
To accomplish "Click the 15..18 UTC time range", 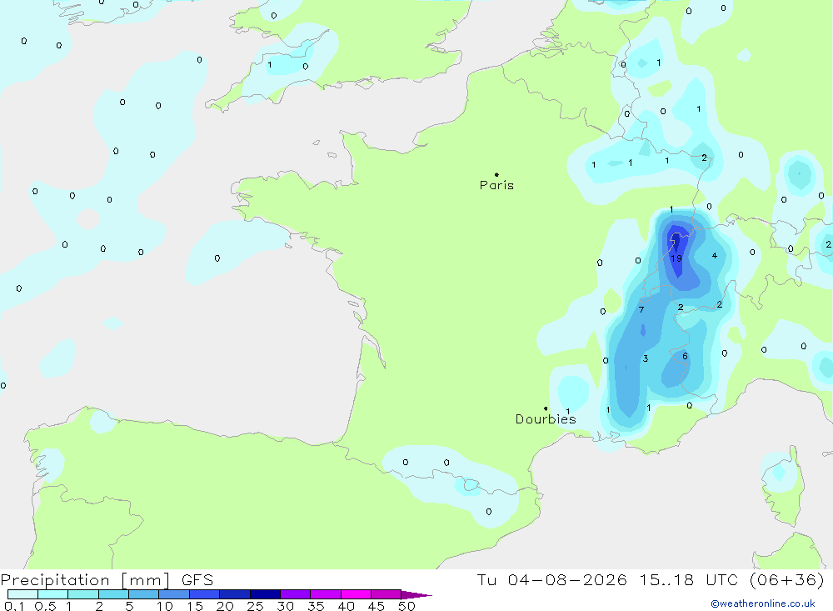I will (691, 580).
